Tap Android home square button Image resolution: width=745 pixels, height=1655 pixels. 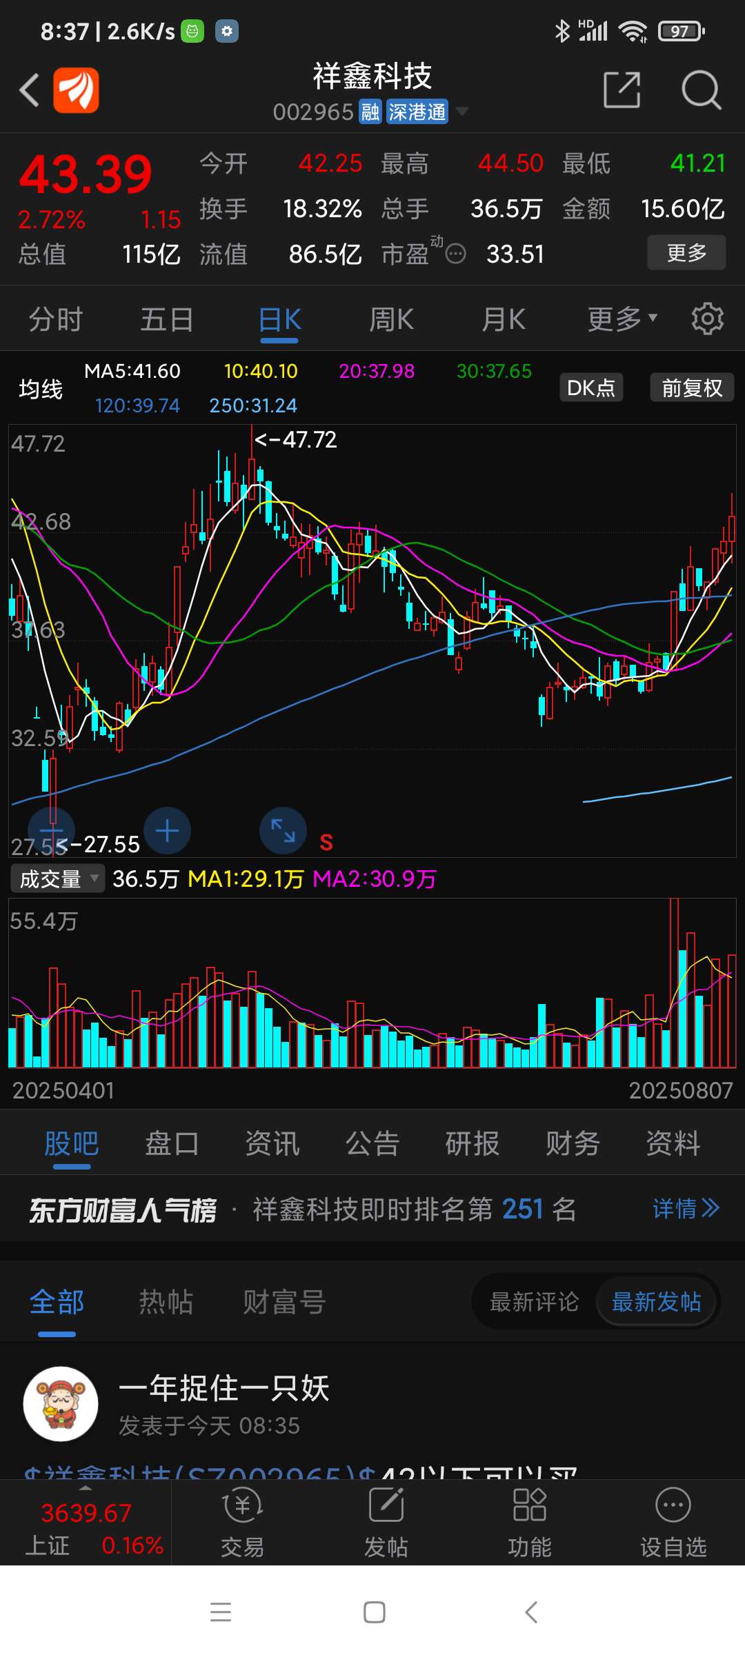tap(374, 1612)
